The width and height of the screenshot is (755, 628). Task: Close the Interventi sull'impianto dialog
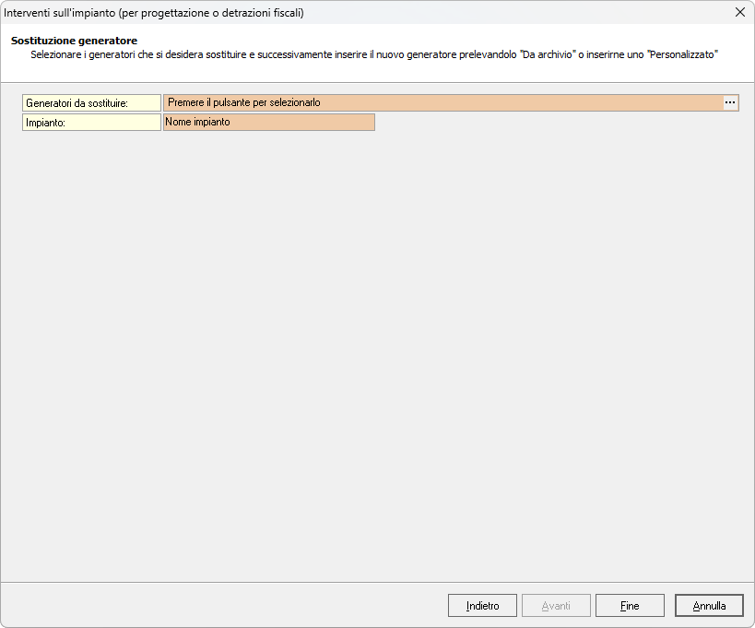739,13
